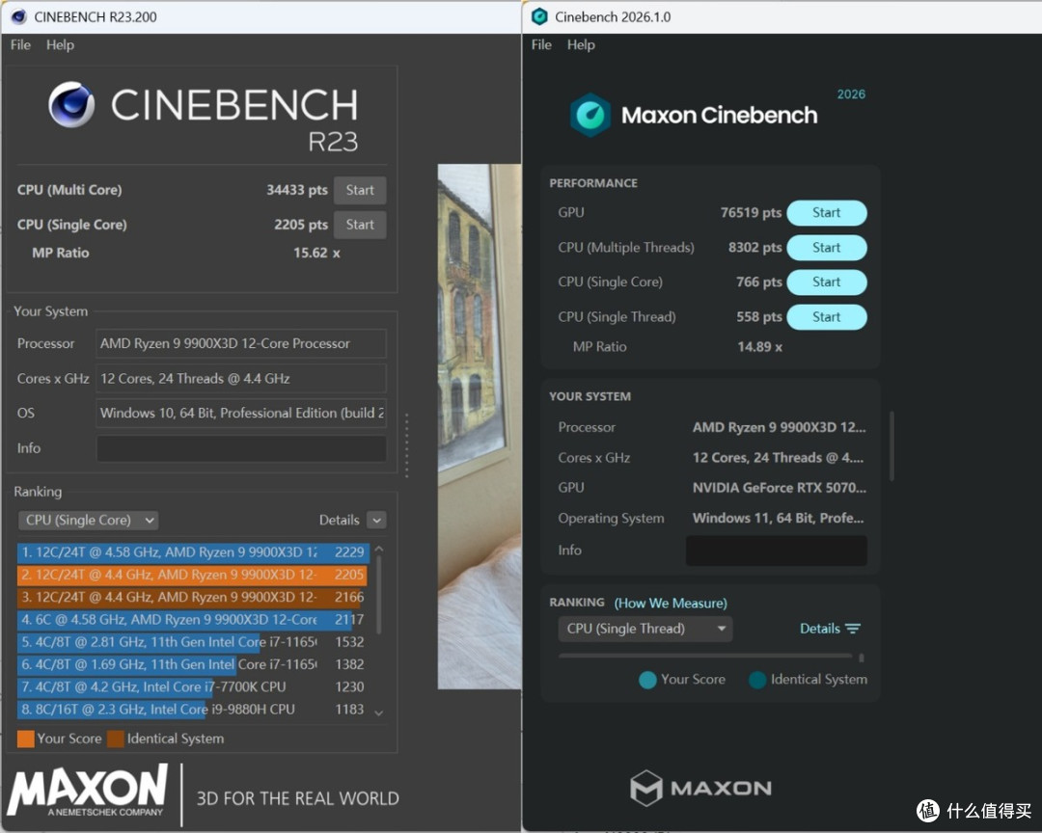Select the orange ranking row scoring 2205
This screenshot has height=833, width=1042.
[x=193, y=575]
